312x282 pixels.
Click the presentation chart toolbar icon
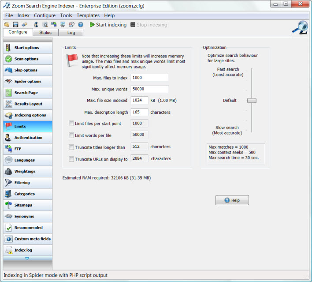point(63,25)
